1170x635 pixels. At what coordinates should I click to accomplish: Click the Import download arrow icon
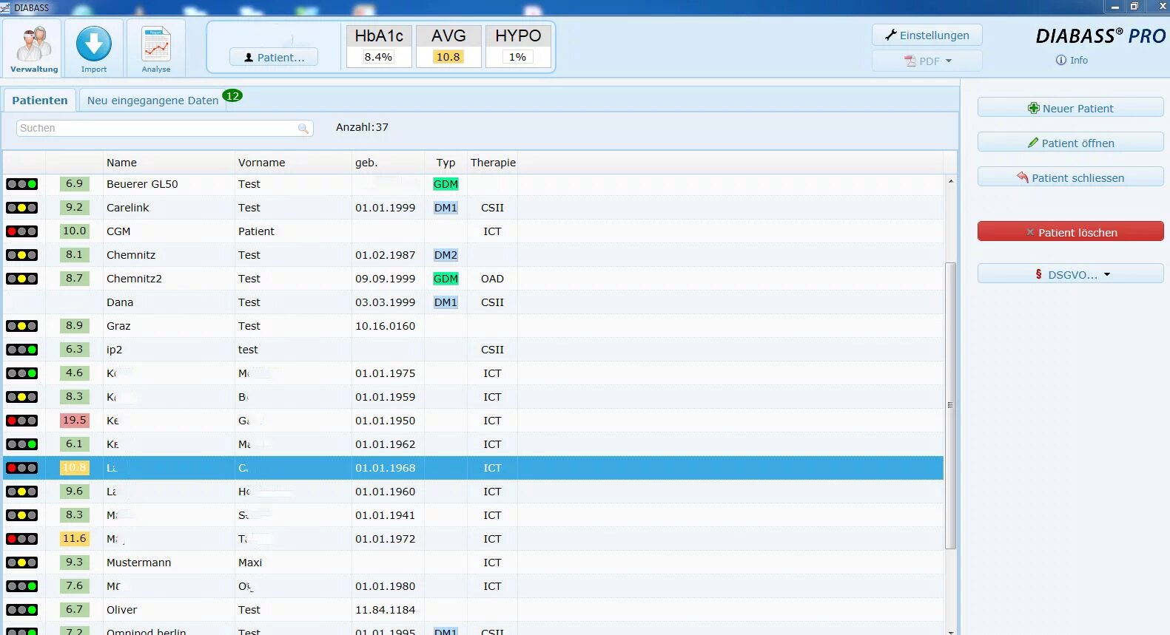tap(94, 44)
